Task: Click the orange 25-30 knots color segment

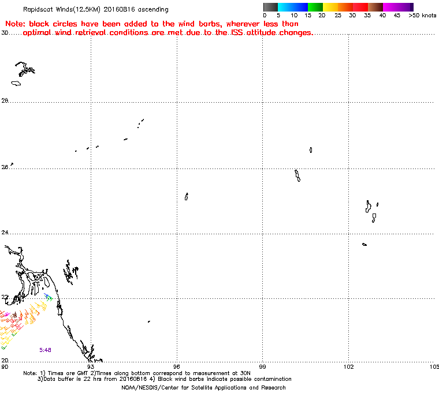Action: point(345,7)
